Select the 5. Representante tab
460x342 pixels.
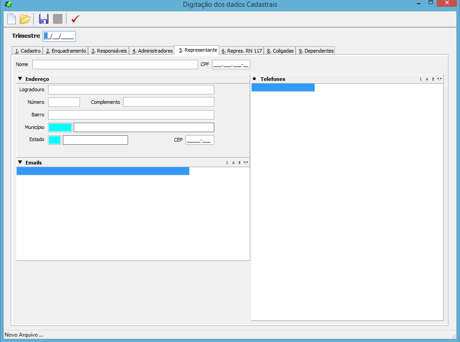point(198,50)
